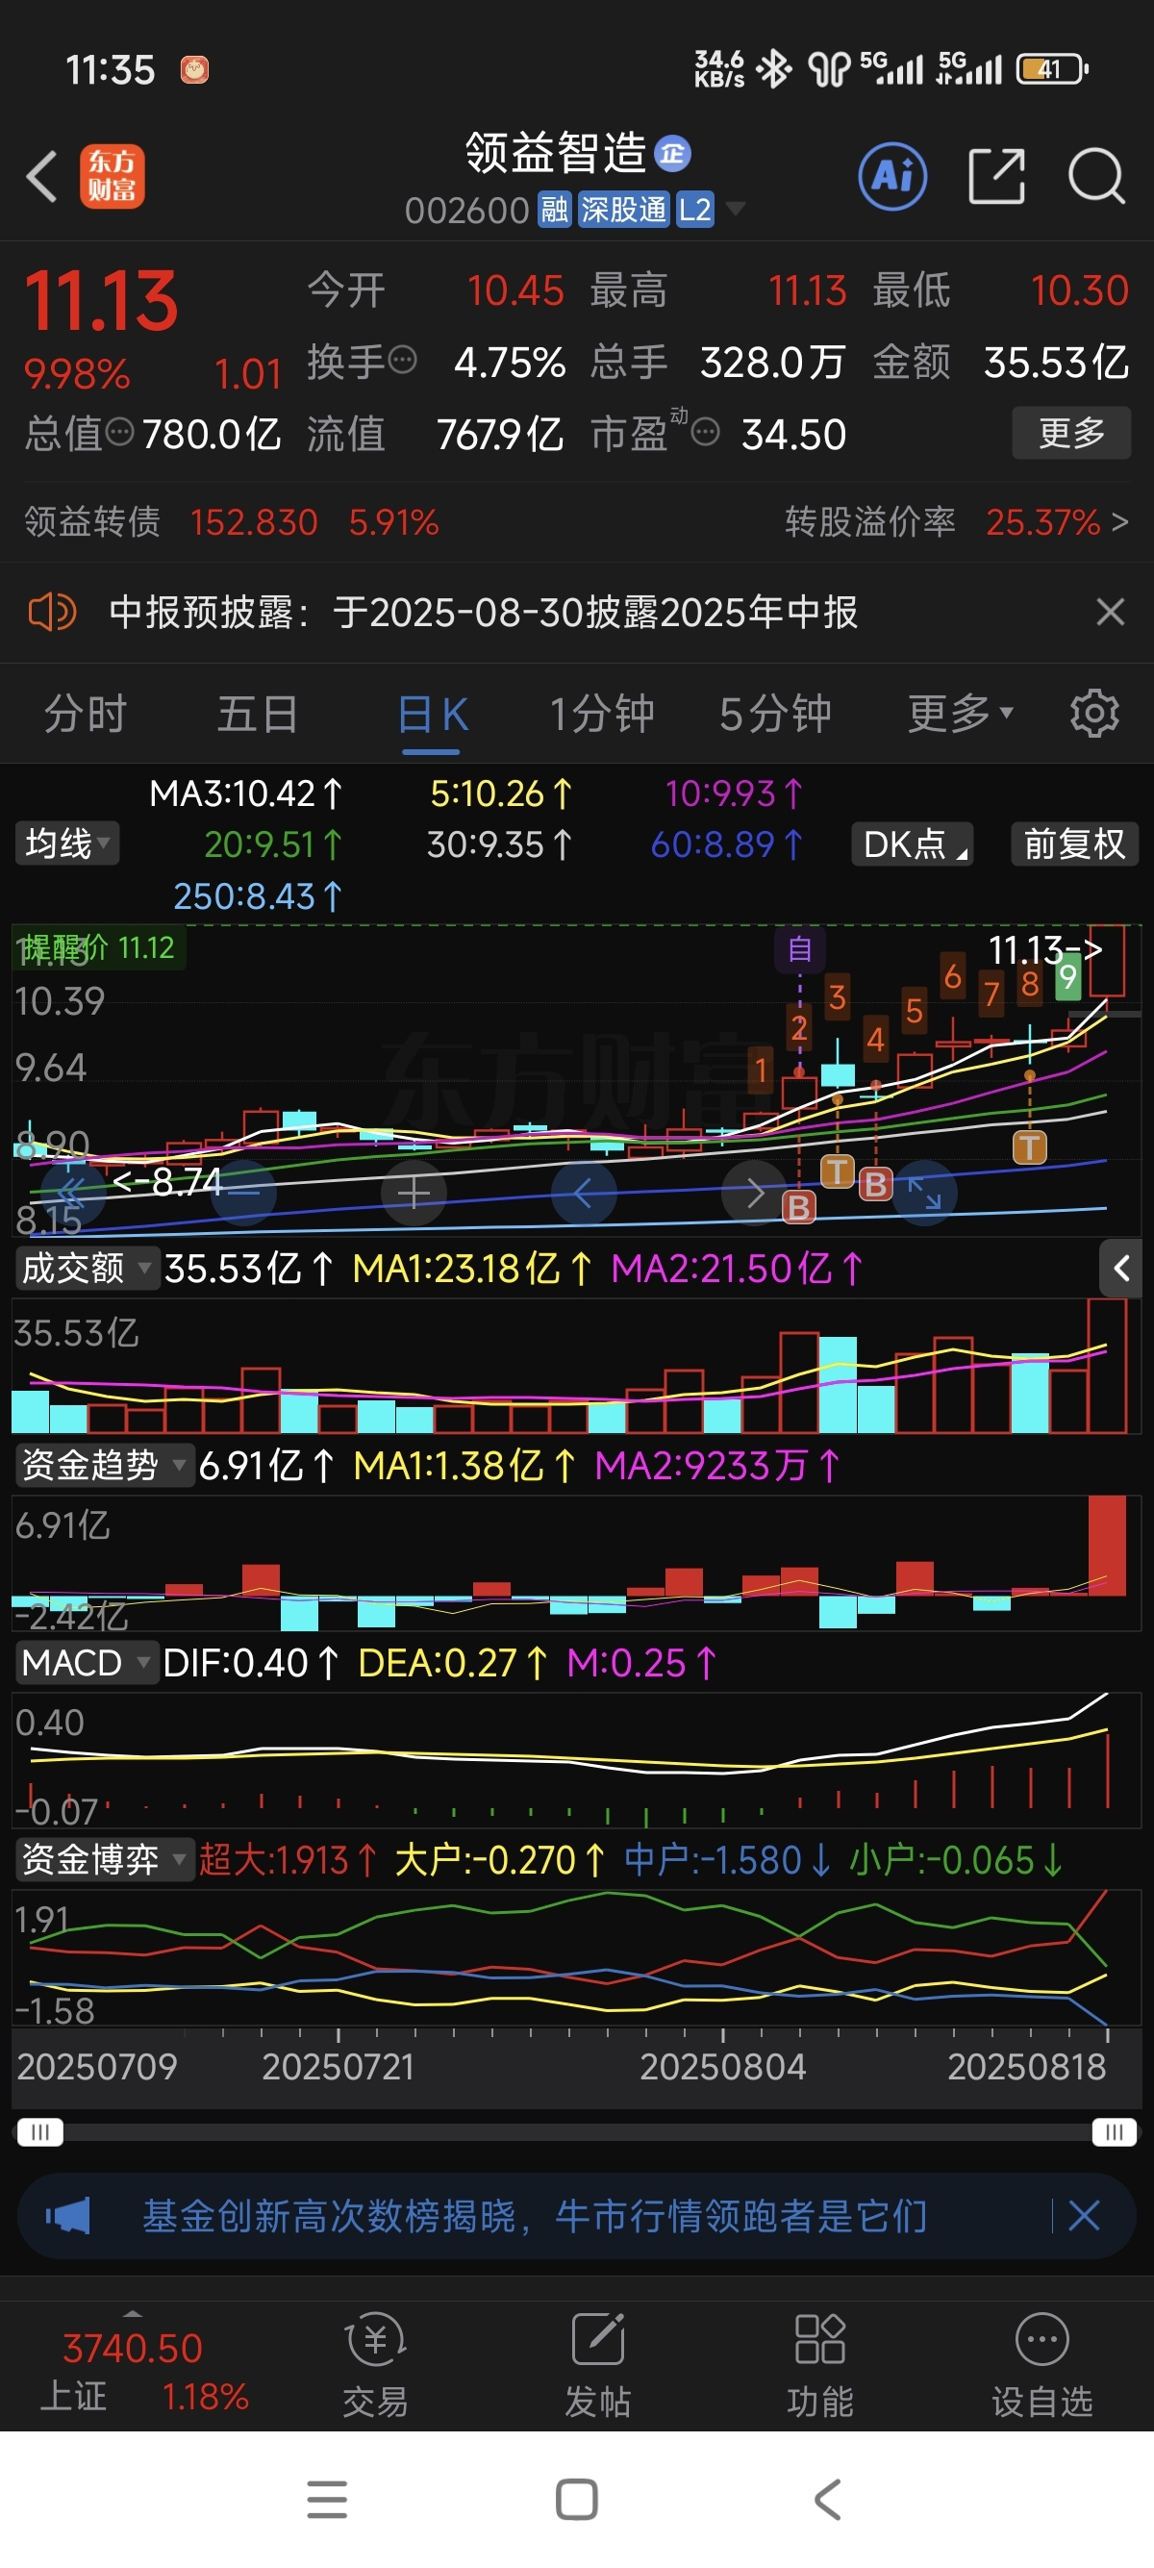Tap the chart fullscreen expand icon

click(925, 1193)
